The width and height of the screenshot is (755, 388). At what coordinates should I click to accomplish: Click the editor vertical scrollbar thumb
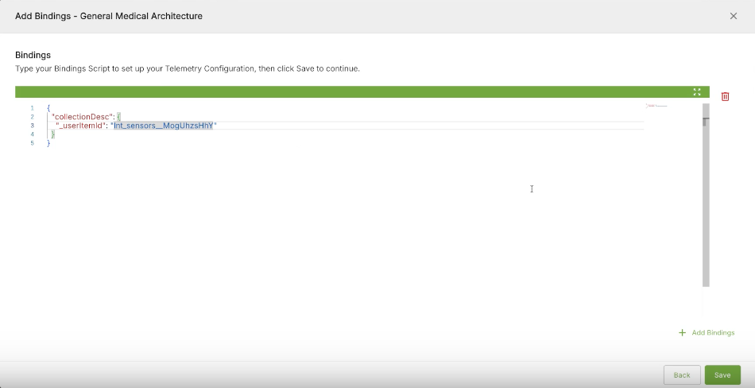705,122
